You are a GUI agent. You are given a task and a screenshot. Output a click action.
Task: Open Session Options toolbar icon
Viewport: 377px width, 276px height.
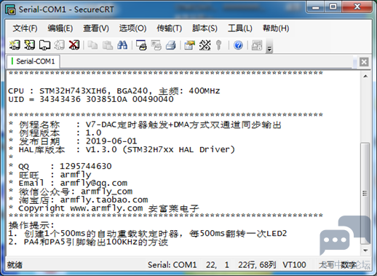click(x=189, y=45)
